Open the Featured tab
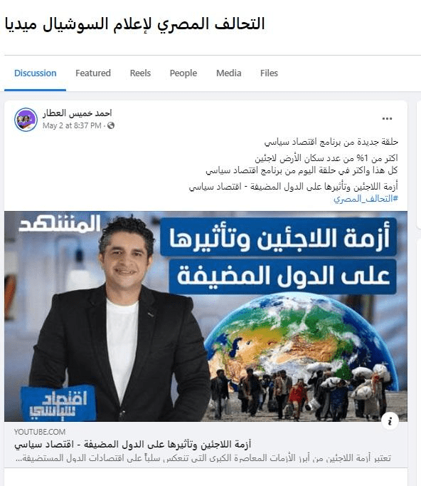 coord(93,73)
